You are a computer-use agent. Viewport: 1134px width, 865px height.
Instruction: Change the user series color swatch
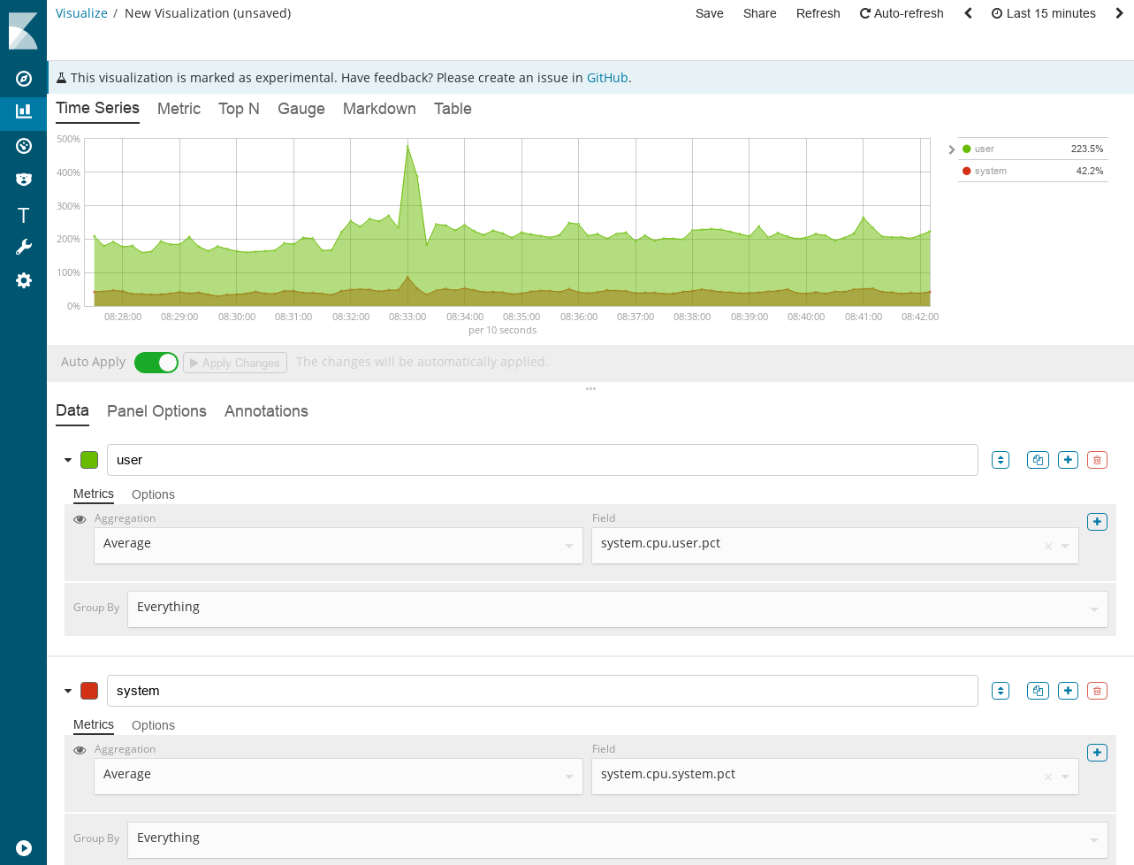[x=88, y=459]
